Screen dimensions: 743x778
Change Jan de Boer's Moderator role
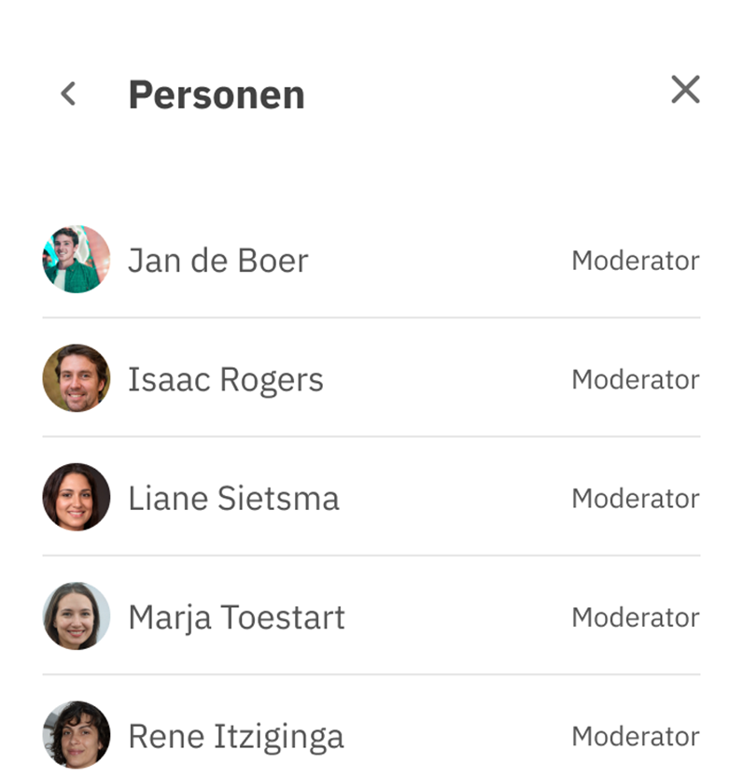[636, 261]
